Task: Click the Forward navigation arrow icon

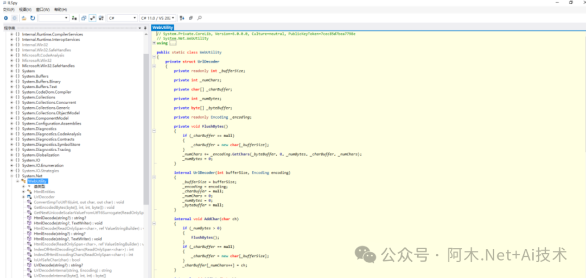Action: tap(14, 18)
